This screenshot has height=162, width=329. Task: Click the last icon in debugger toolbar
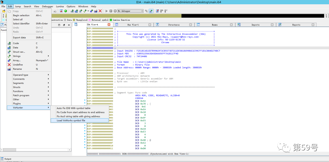point(166,11)
